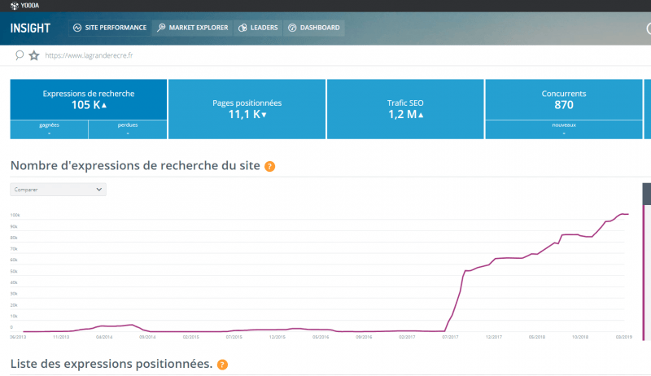Screen dimensions: 651x376
Task: Star the site as a favorite
Action: click(x=34, y=55)
